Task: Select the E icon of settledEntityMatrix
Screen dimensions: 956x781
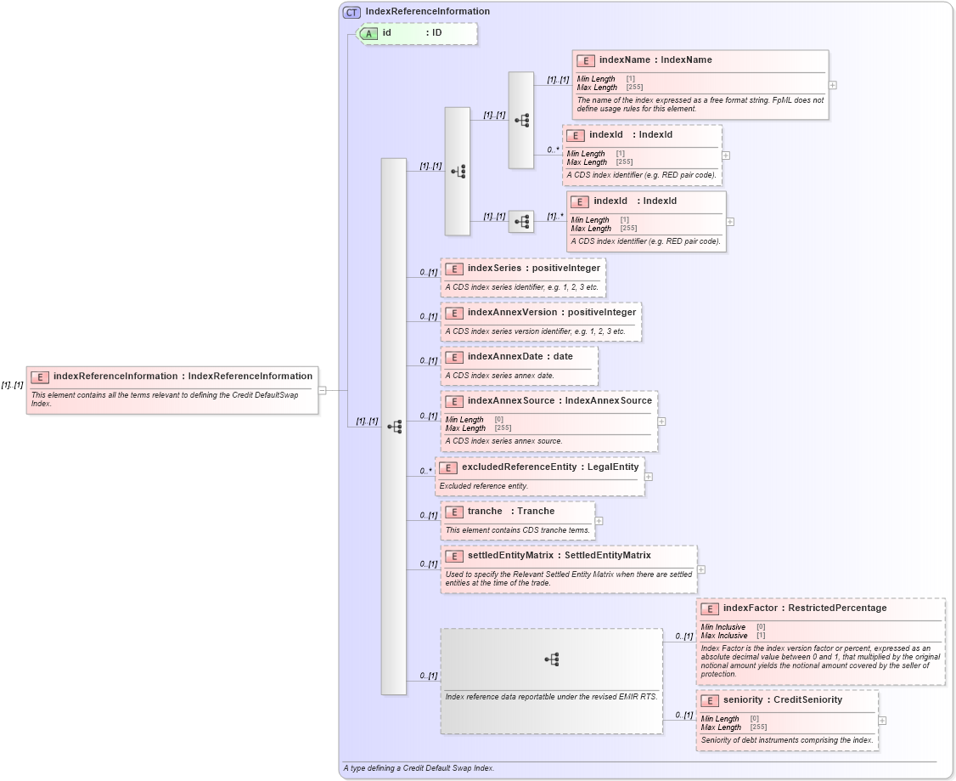Action: [453, 555]
